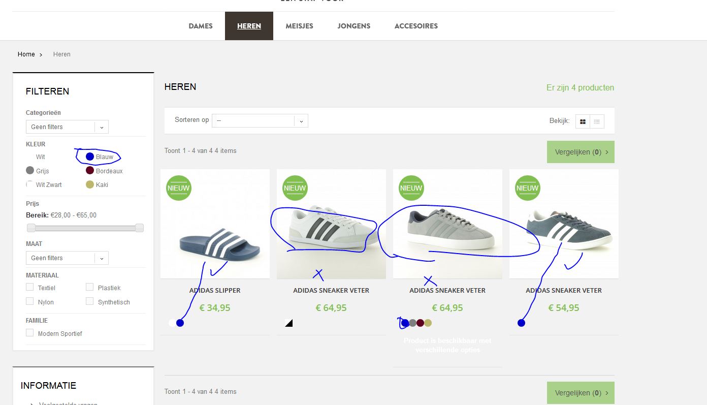The width and height of the screenshot is (707, 405).
Task: Open the MAAT size dropdown
Action: [x=67, y=258]
